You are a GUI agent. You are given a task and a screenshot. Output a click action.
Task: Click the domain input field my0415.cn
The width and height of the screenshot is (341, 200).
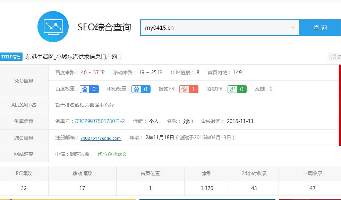[220, 28]
